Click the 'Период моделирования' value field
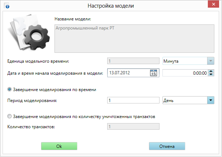 click(133, 101)
